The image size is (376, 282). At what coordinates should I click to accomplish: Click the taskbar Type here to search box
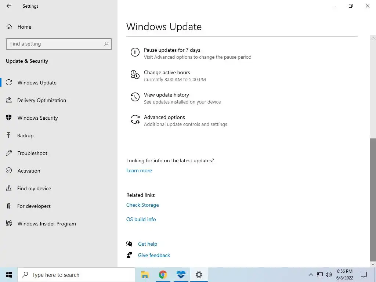76,275
